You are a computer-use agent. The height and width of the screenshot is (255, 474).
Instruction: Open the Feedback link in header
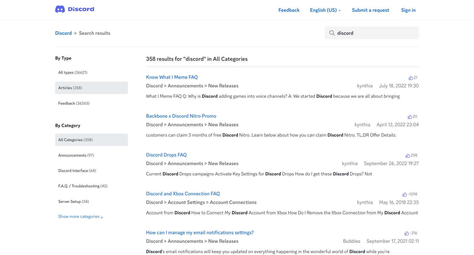tap(289, 10)
